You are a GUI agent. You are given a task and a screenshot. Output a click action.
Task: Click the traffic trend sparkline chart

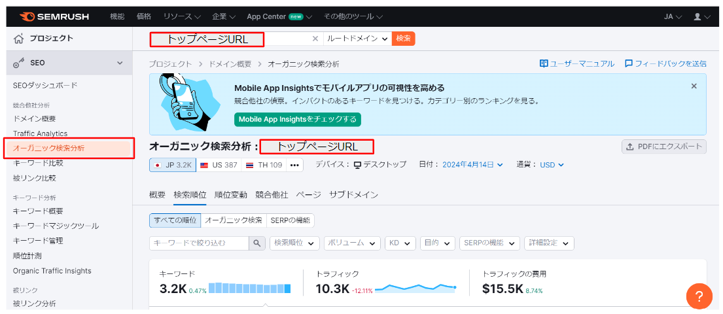[415, 287]
